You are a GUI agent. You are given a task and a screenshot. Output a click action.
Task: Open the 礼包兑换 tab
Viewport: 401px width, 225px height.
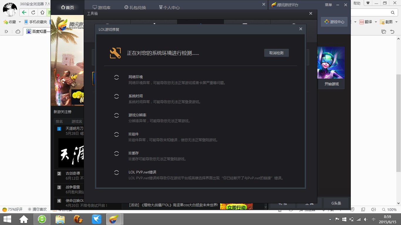pos(135,8)
